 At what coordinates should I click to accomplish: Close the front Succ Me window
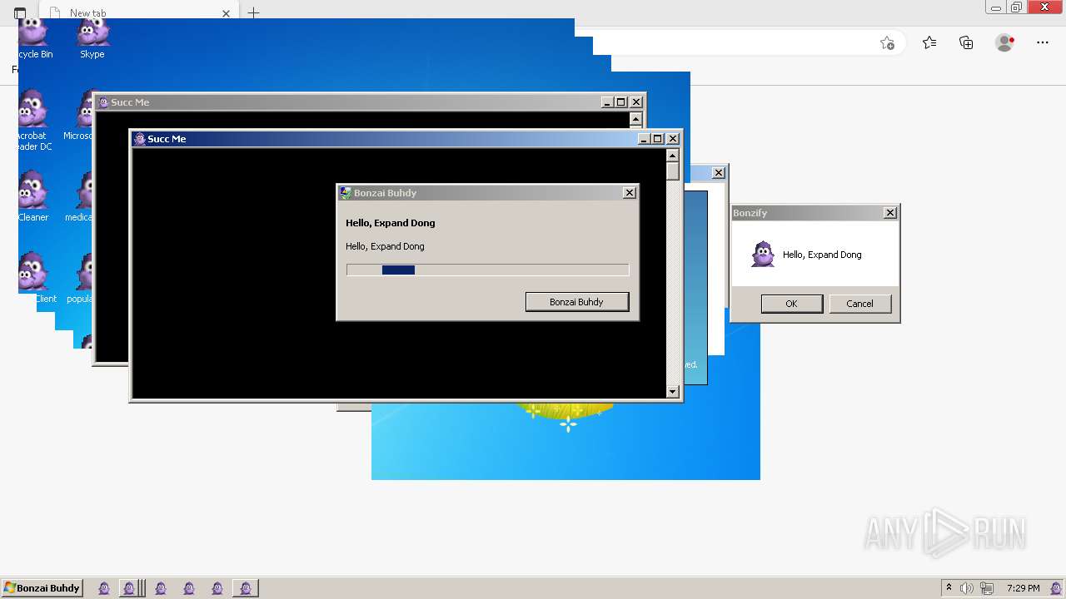pos(673,139)
